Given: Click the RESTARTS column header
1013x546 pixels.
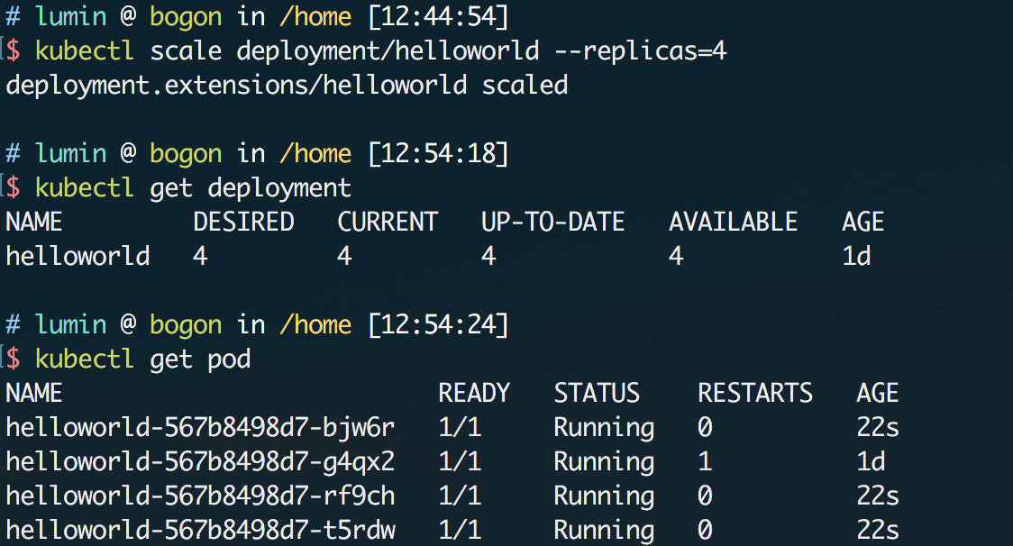Looking at the screenshot, I should pyautogui.click(x=755, y=393).
